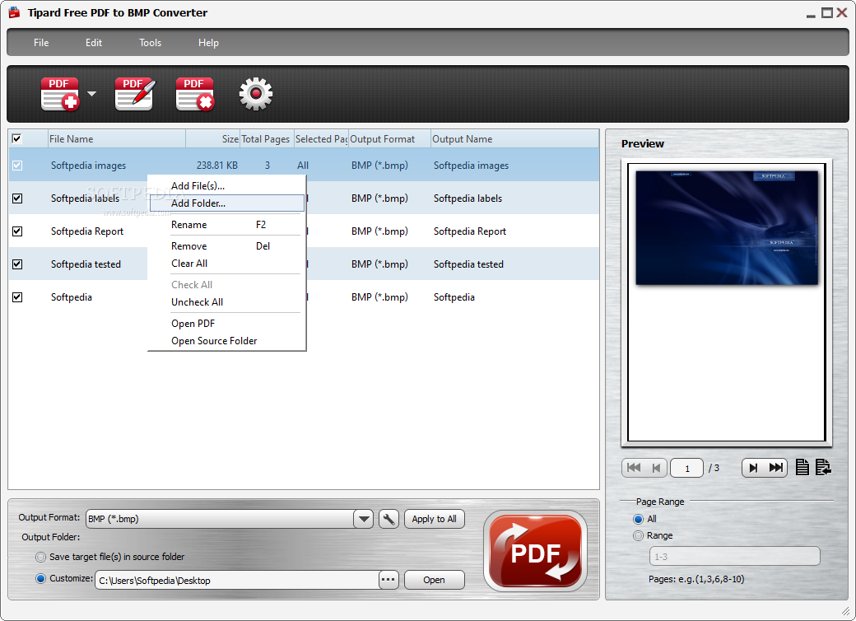Click the Size column header
The image size is (856, 621).
213,138
